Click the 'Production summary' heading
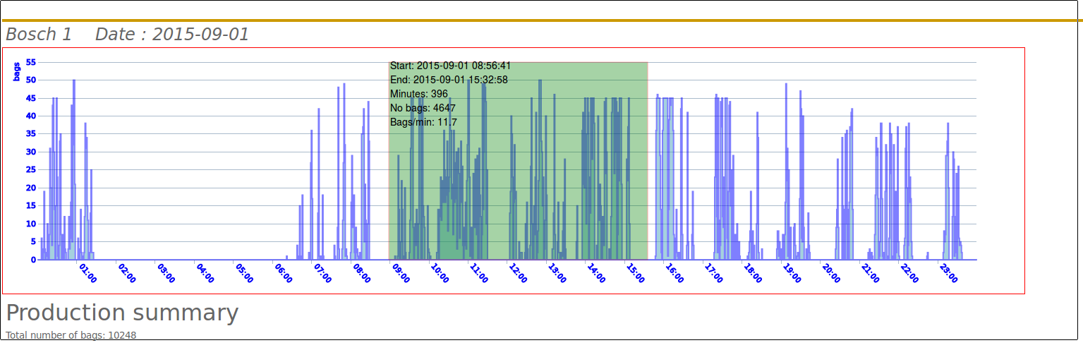1083x350 pixels. coord(122,313)
